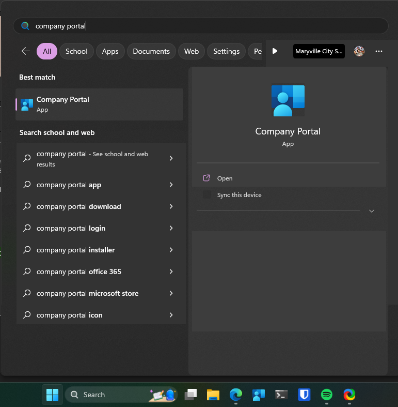Viewport: 398px width, 407px height.
Task: Expand chevron for 'company portal installer'
Action: [x=171, y=250]
